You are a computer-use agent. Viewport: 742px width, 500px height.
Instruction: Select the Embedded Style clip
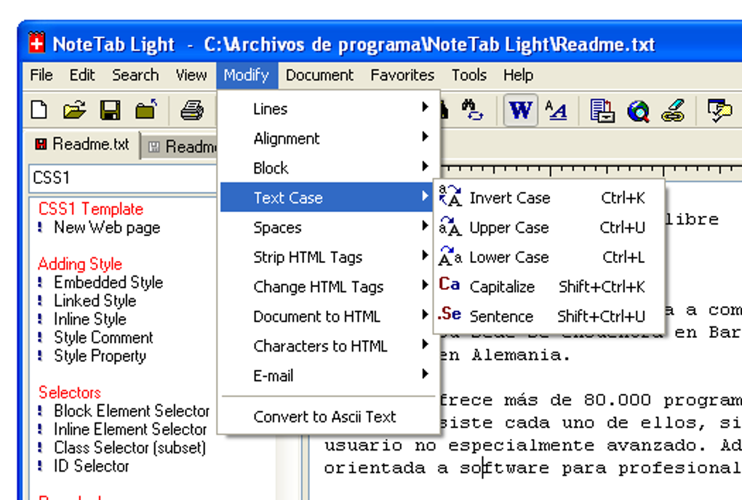point(107,282)
